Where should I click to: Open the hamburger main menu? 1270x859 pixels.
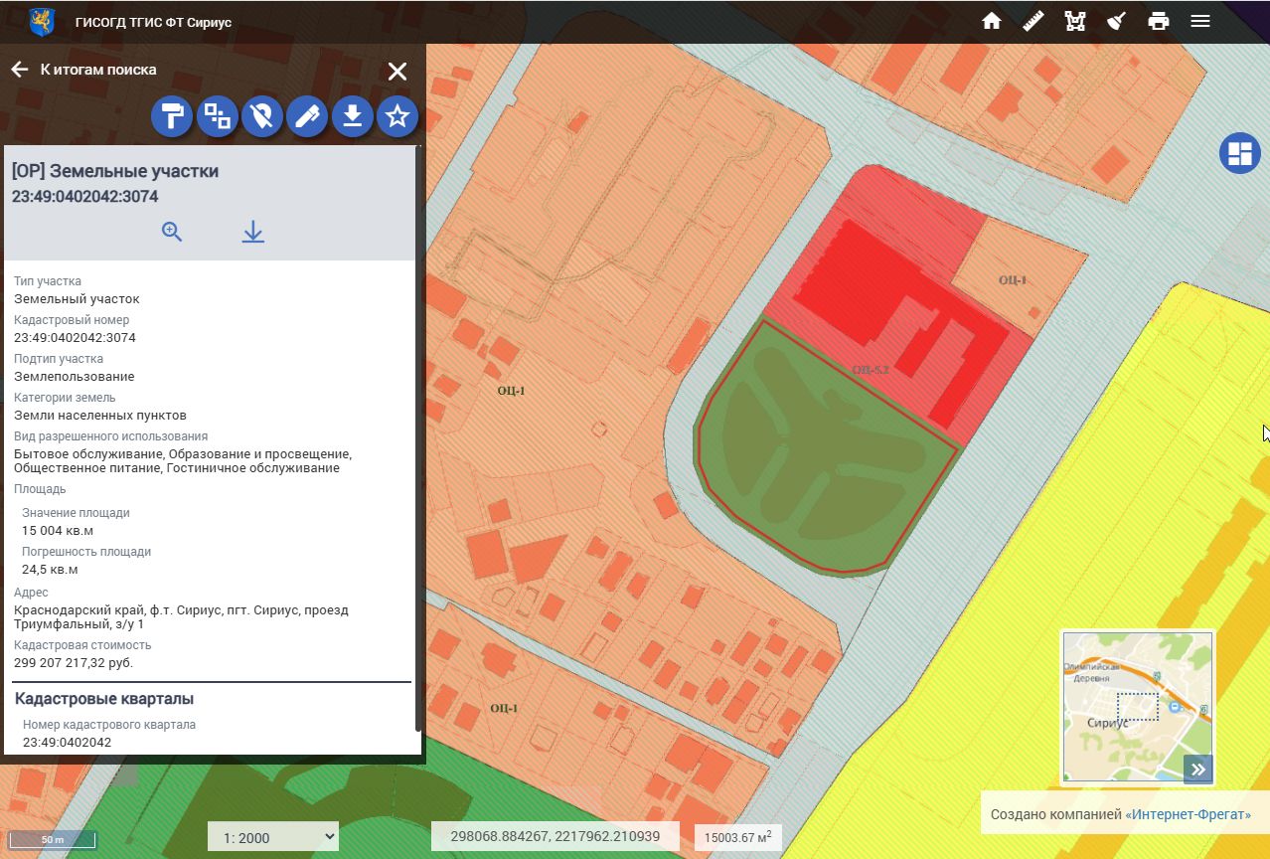(x=1200, y=21)
